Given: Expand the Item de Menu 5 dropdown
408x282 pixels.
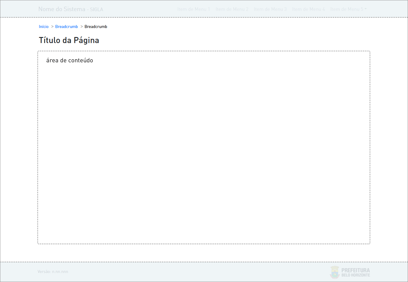Looking at the screenshot, I should point(348,9).
